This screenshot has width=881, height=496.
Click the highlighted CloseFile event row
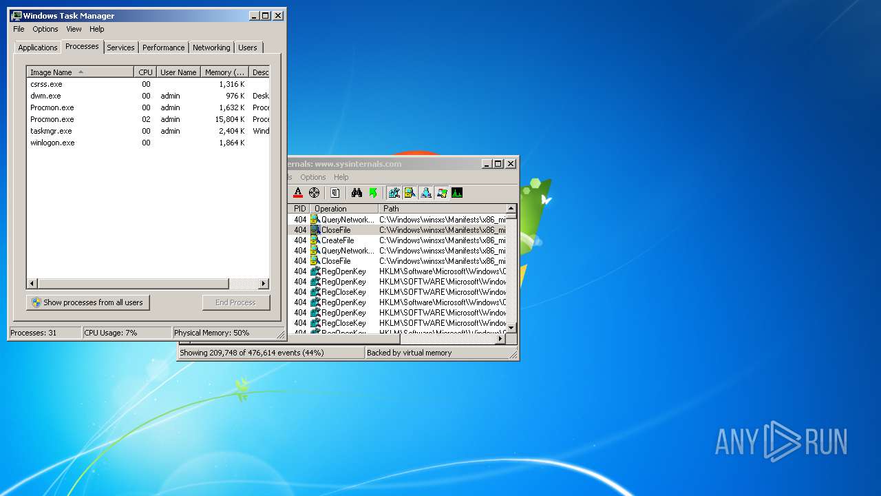tap(397, 230)
